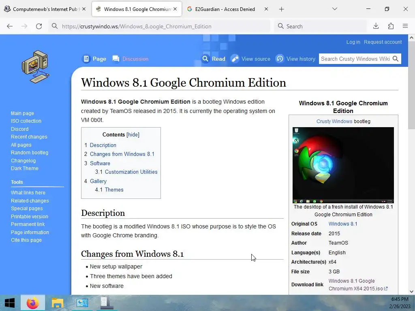415x311 pixels.
Task: Click the Firefox Search box
Action: tap(321, 26)
